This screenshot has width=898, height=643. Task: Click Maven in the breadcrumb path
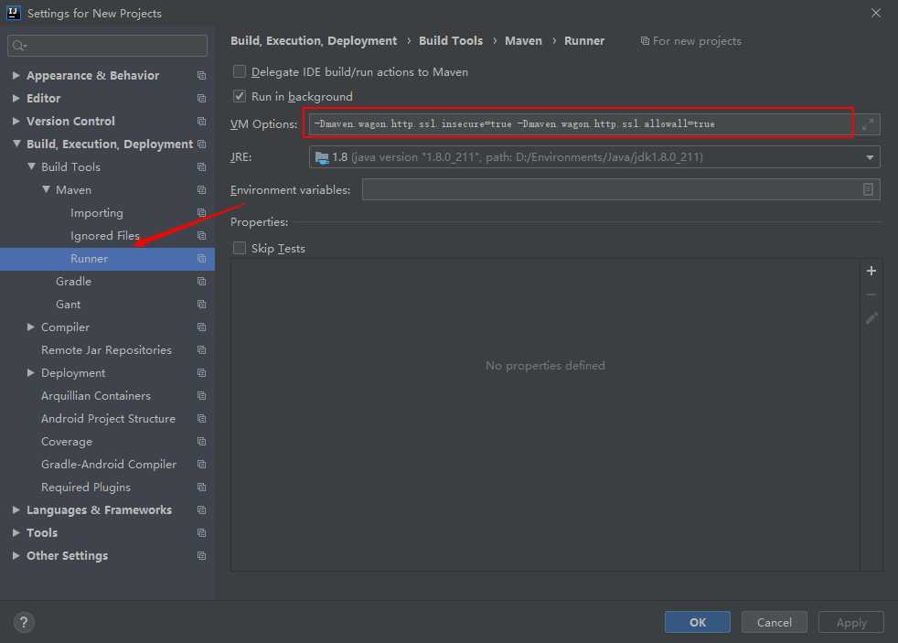tap(523, 40)
